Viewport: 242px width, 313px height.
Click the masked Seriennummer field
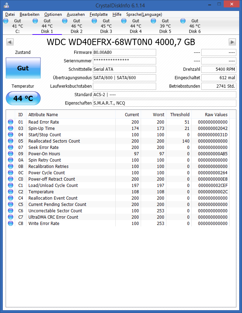pos(125,61)
